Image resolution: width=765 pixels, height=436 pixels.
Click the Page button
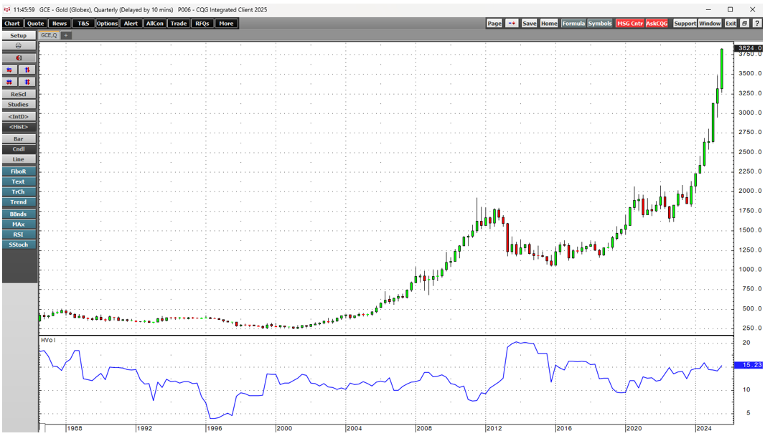coord(494,24)
